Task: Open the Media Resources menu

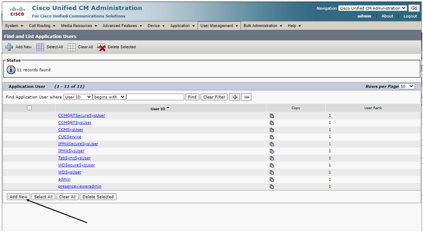Action: (x=79, y=26)
